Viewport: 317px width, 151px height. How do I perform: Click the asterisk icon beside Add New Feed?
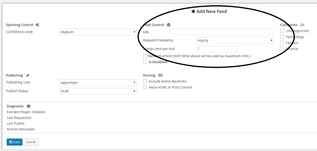[193, 11]
